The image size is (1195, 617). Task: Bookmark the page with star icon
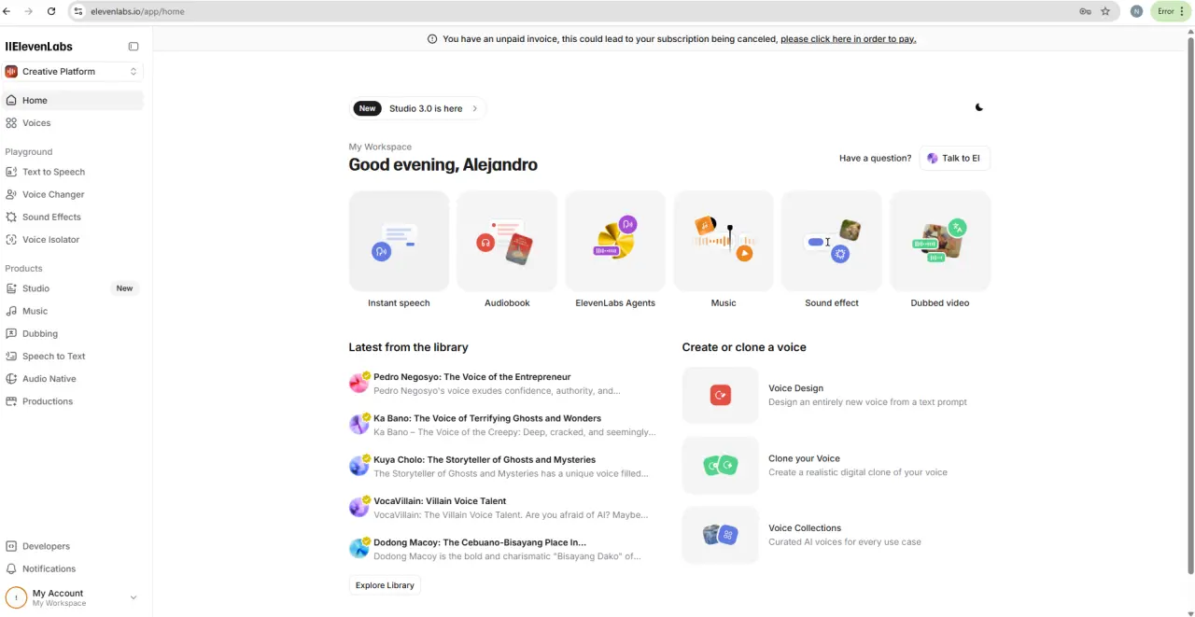pos(1105,11)
